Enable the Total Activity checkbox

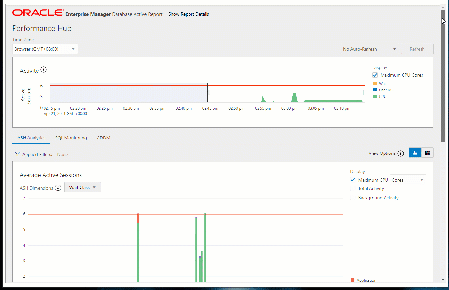pyautogui.click(x=353, y=188)
